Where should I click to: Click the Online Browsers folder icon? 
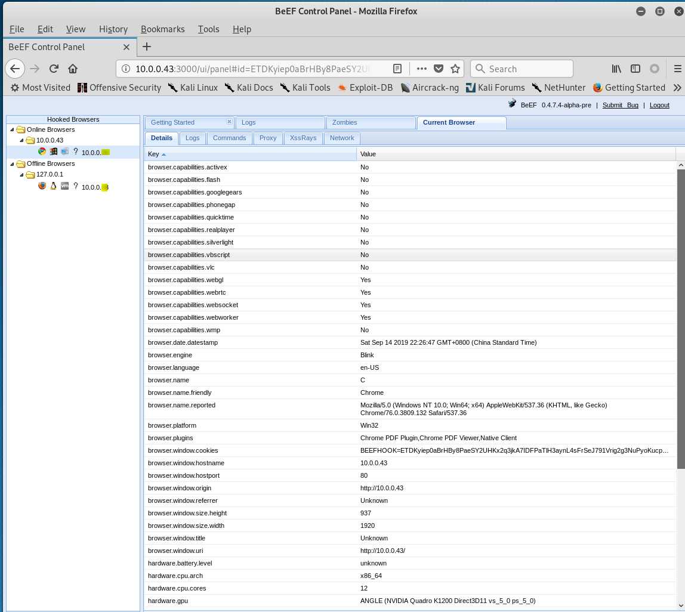click(x=20, y=130)
